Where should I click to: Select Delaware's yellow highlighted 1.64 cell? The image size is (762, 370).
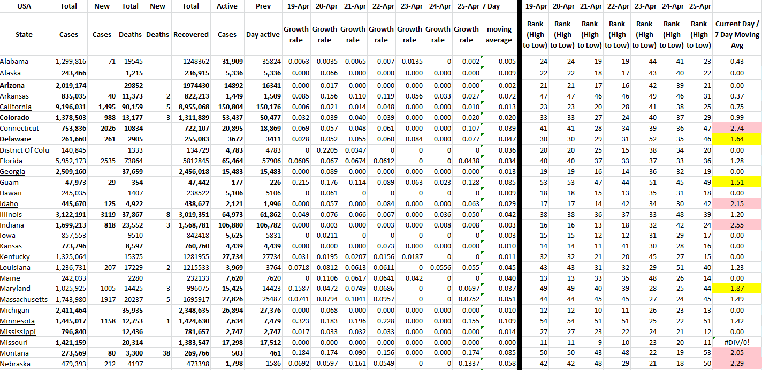pyautogui.click(x=736, y=139)
